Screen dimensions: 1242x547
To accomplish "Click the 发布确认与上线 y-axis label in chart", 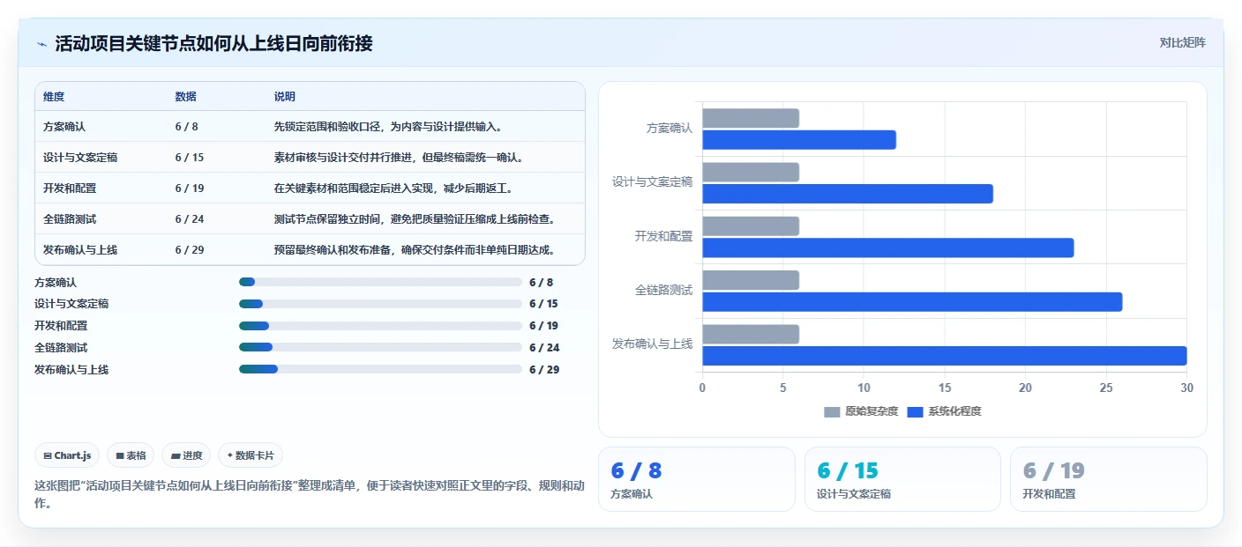I will click(653, 344).
